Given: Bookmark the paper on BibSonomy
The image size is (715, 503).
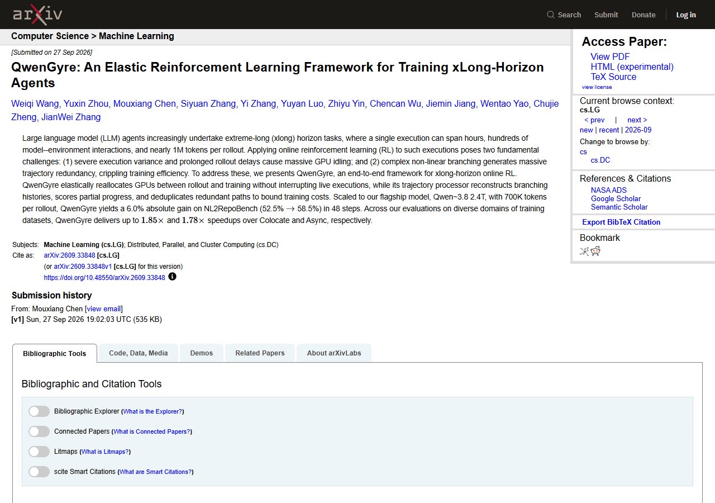Looking at the screenshot, I should [x=584, y=251].
